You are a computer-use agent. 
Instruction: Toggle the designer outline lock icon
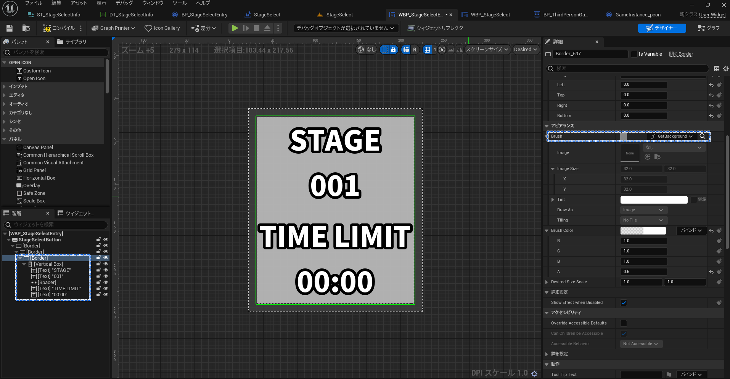point(394,49)
